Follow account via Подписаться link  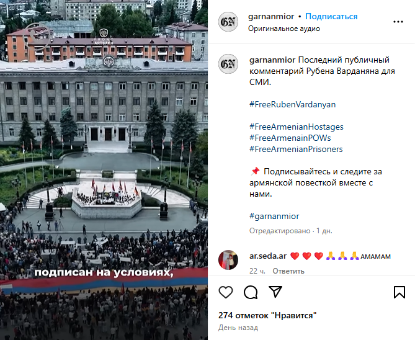pyautogui.click(x=331, y=16)
